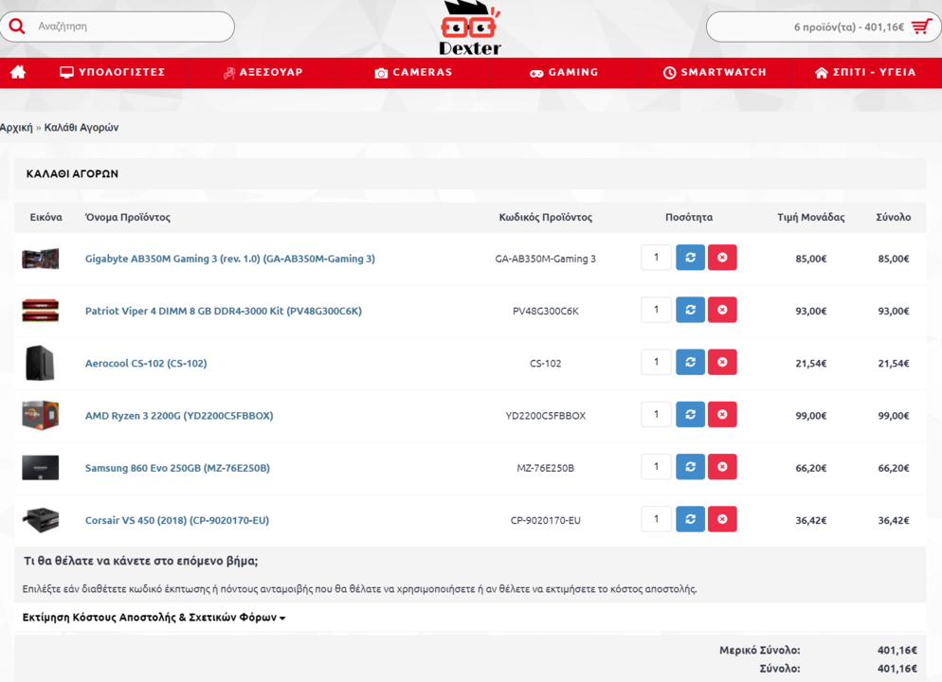
Task: Open Aerocool CS-102 product link
Action: point(146,363)
